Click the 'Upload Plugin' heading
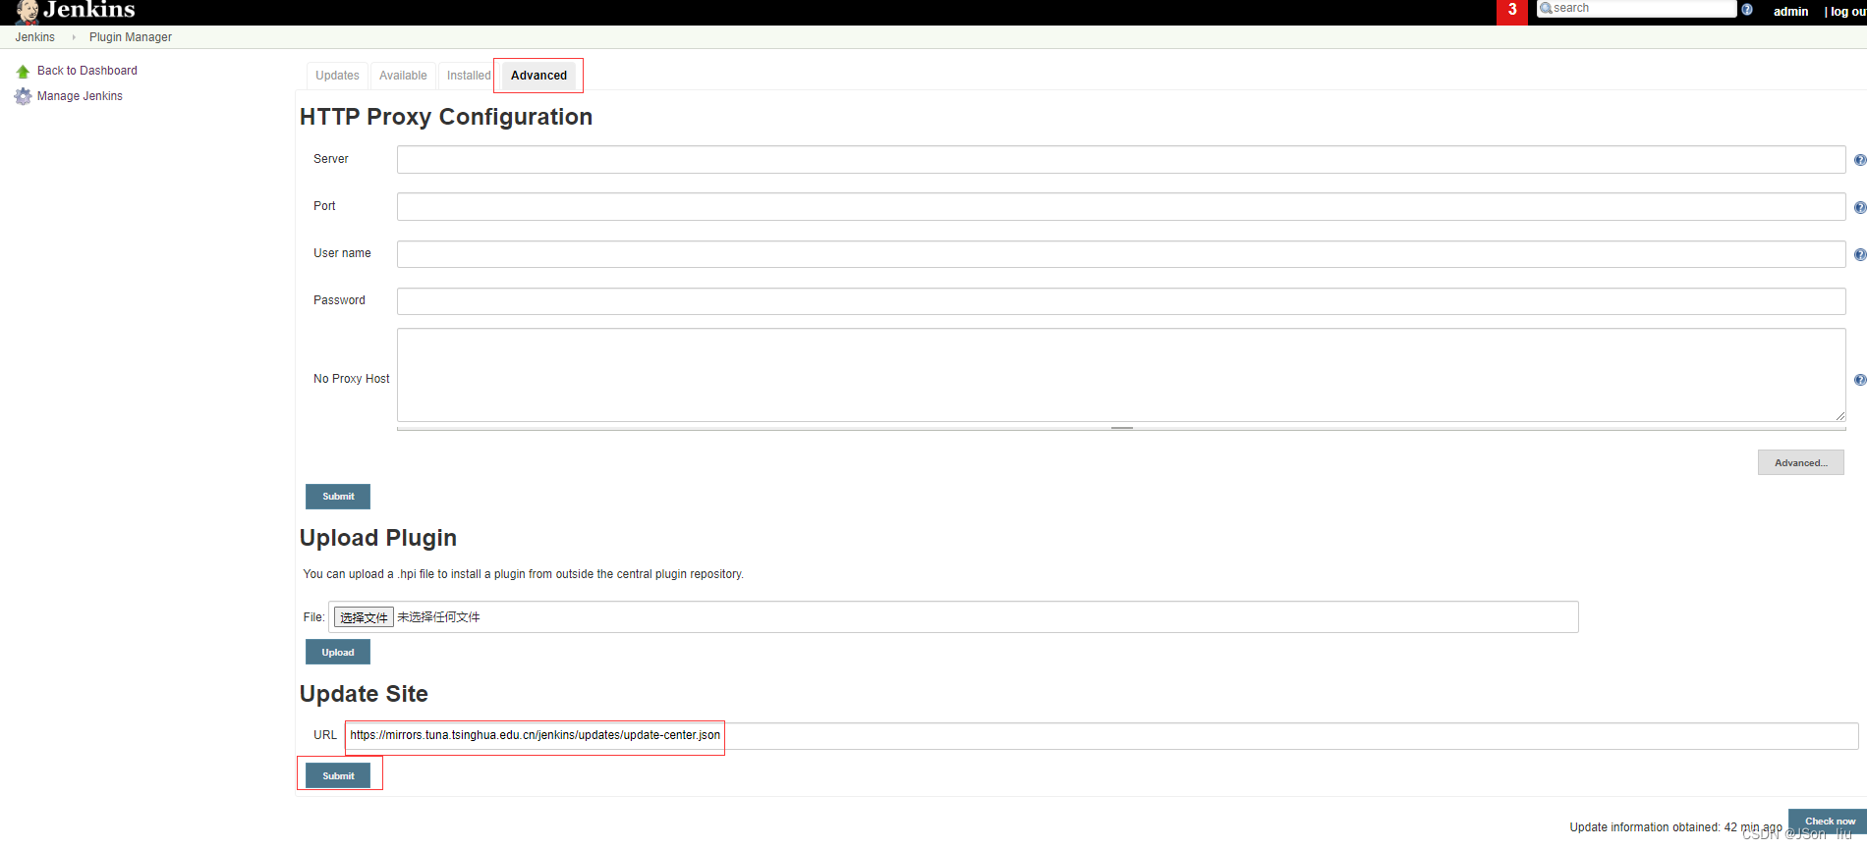This screenshot has height=849, width=1867. click(378, 538)
